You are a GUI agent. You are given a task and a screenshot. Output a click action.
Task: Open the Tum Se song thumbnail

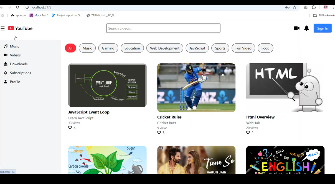coord(196,160)
